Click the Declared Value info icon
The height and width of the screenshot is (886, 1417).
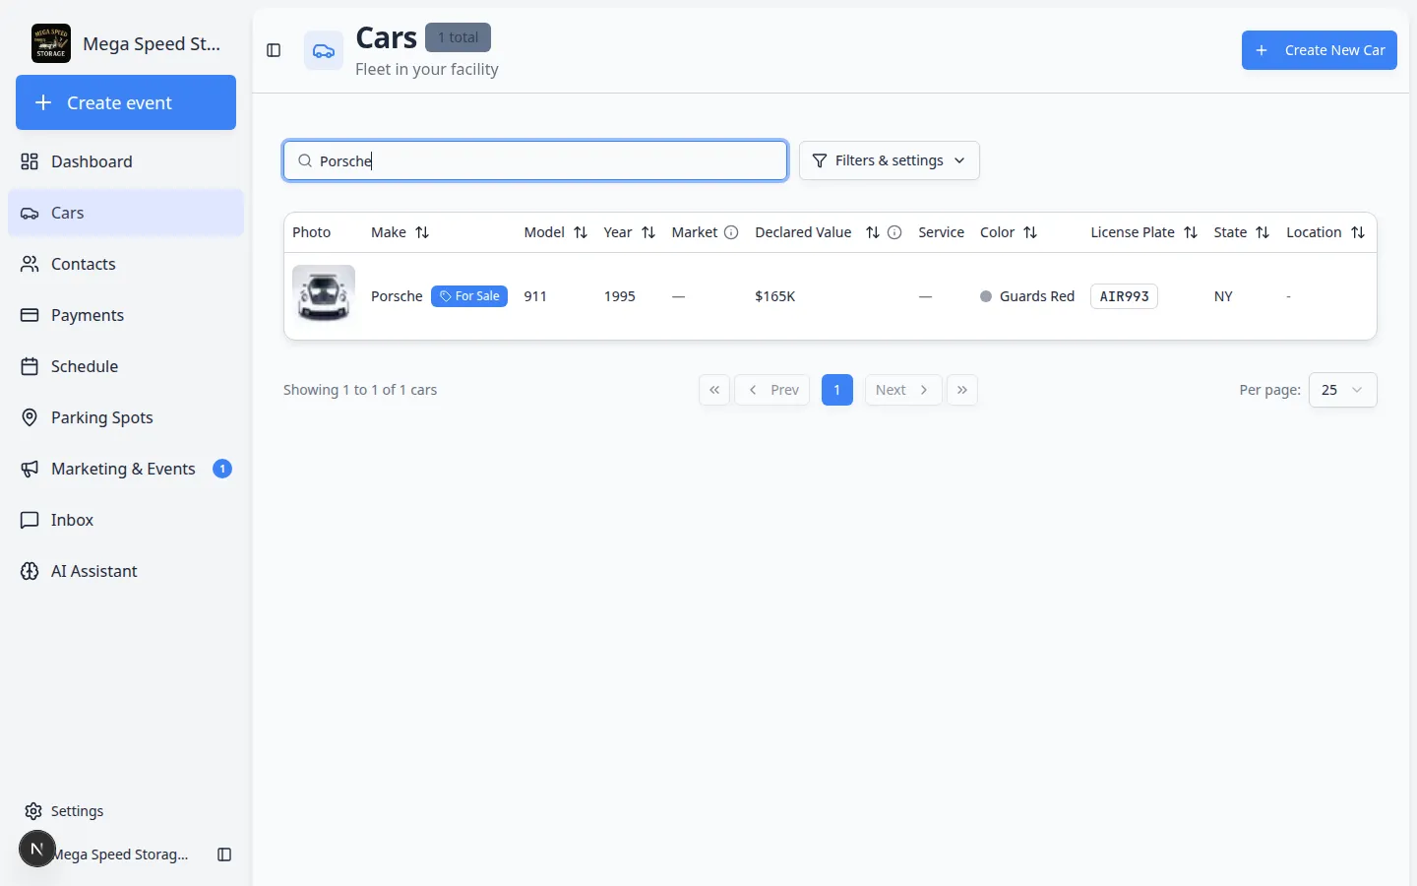pos(894,232)
